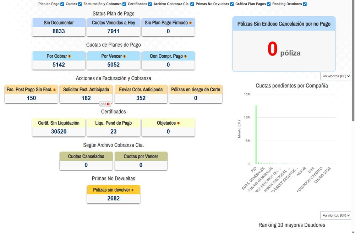This screenshot has width=355, height=233.
Task: Click help icon next to Sin Plan Pago Firmado
Action: pos(190,23)
